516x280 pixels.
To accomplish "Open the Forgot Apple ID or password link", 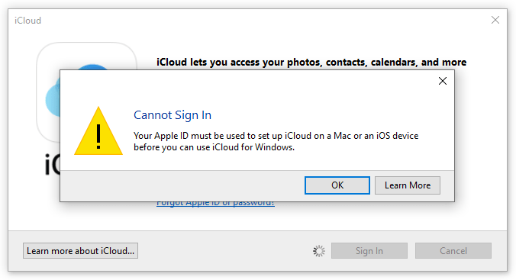I will coord(215,204).
